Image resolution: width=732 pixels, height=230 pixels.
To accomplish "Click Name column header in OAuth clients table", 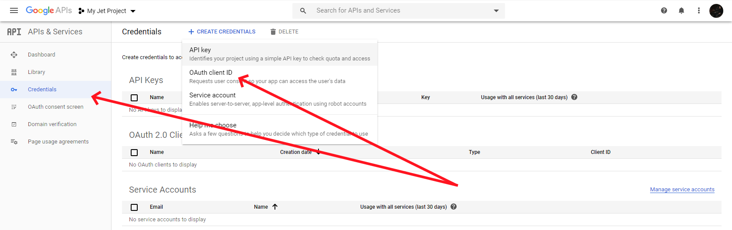I will [x=157, y=152].
